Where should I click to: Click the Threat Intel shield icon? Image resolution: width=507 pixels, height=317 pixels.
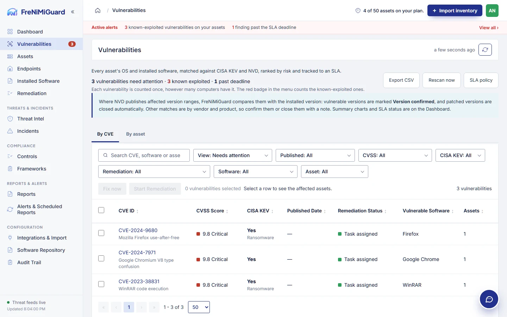tap(10, 119)
